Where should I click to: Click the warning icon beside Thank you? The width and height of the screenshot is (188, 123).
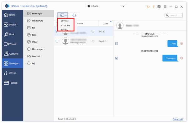pyautogui.click(x=181, y=58)
